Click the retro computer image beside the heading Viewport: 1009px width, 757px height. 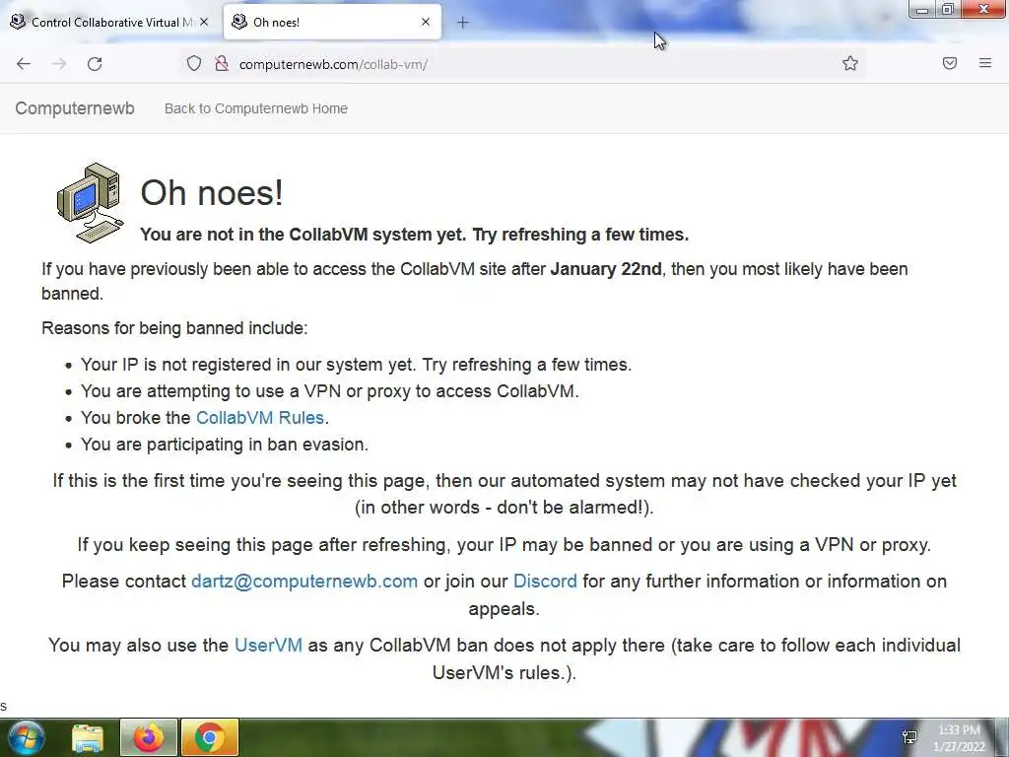coord(90,203)
